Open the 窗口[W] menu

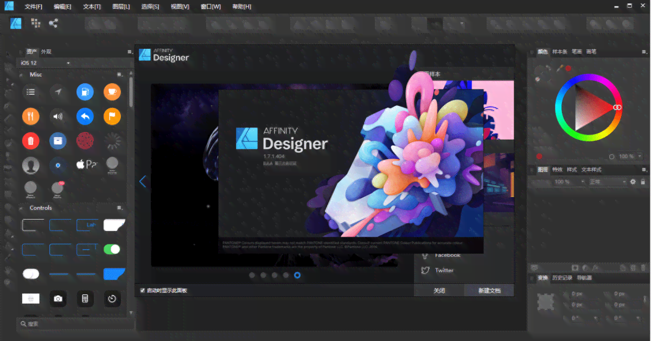[x=210, y=7]
